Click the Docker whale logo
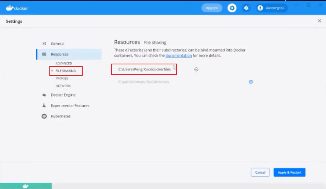326x189 pixels. pos(17,8)
